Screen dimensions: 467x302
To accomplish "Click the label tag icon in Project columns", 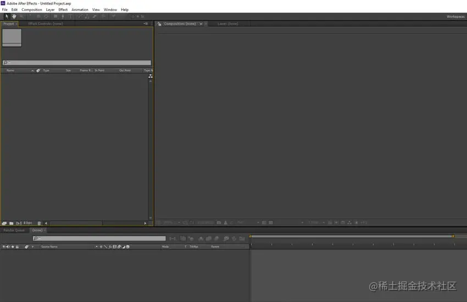I will click(x=38, y=70).
